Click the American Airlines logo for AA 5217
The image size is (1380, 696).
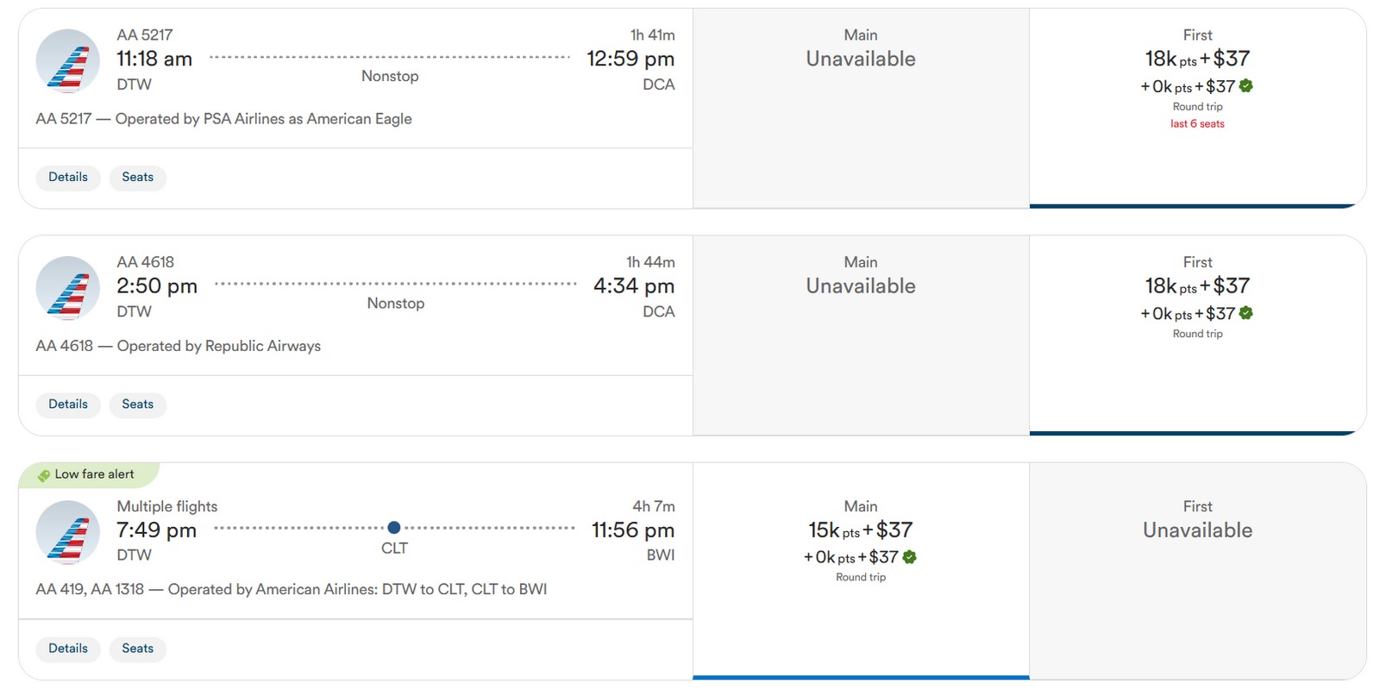[67, 60]
